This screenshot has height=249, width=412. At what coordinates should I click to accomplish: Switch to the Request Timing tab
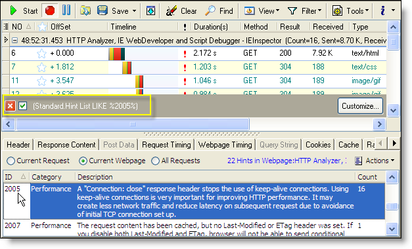pos(166,145)
